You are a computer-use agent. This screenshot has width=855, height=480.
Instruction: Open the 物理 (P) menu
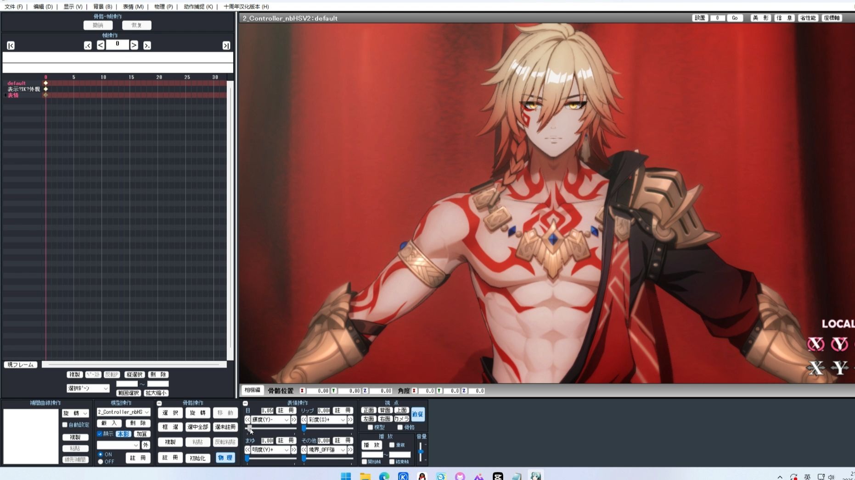(163, 6)
